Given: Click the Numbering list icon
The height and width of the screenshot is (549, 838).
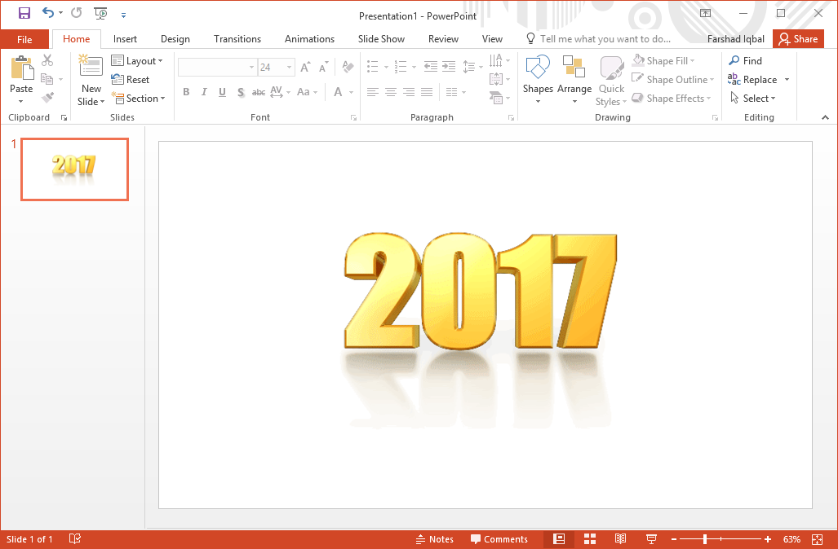Looking at the screenshot, I should (401, 67).
